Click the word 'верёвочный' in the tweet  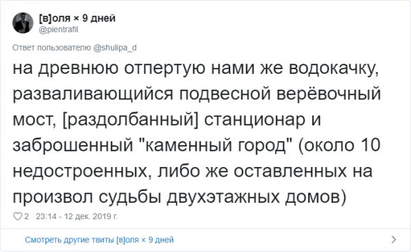tap(328, 94)
